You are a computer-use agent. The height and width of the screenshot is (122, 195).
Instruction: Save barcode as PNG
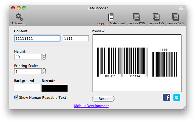tap(136, 17)
